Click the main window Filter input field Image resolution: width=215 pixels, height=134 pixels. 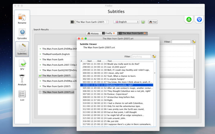tap(181, 42)
